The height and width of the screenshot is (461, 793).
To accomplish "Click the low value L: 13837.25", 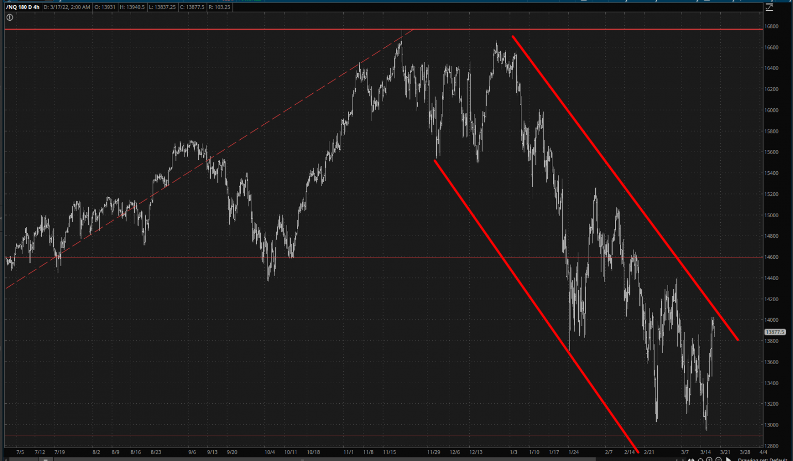I will pos(163,7).
